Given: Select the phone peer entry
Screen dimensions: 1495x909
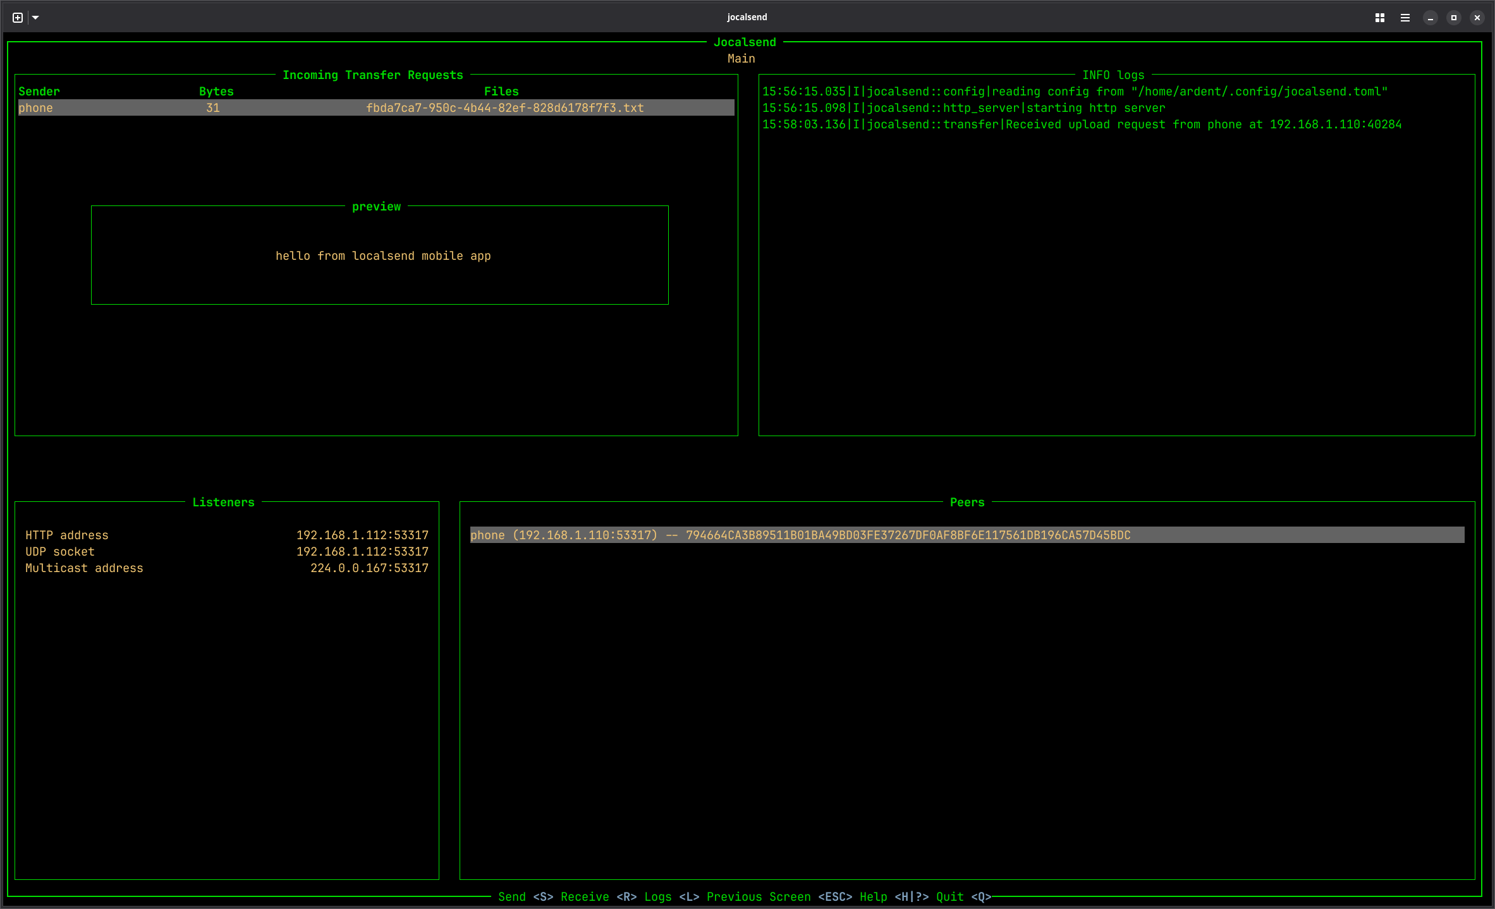Looking at the screenshot, I should (800, 535).
